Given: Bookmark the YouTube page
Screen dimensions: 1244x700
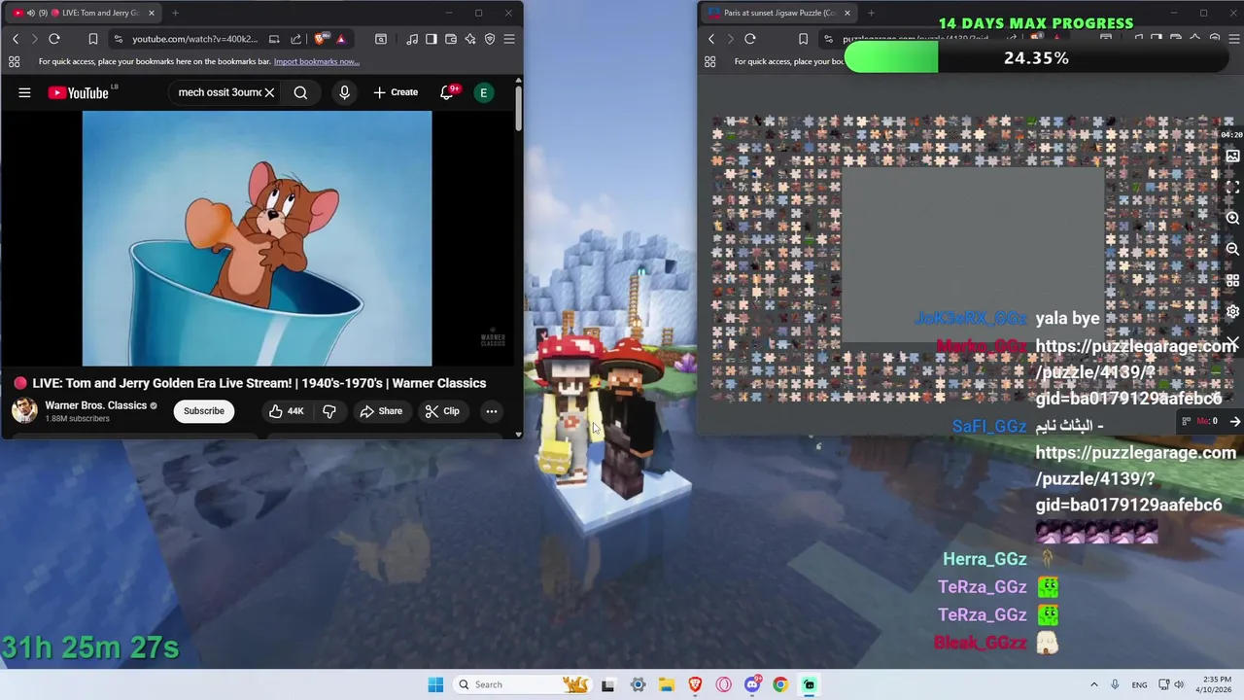Looking at the screenshot, I should 93,39.
